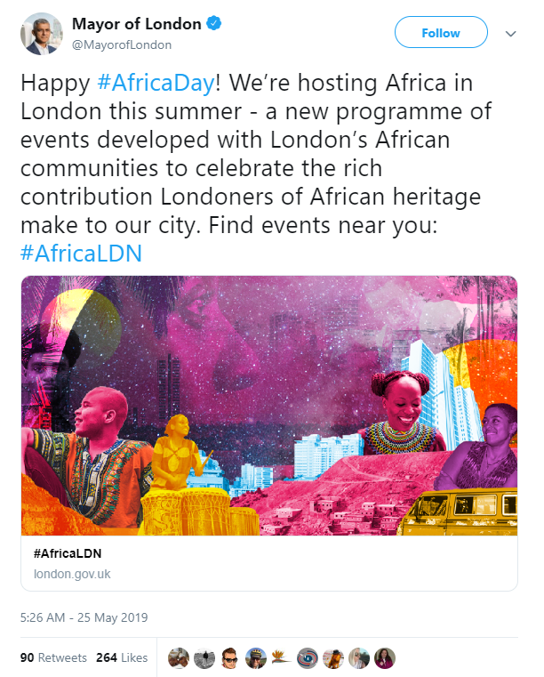Open the #AfricaDay hashtag

(x=156, y=83)
